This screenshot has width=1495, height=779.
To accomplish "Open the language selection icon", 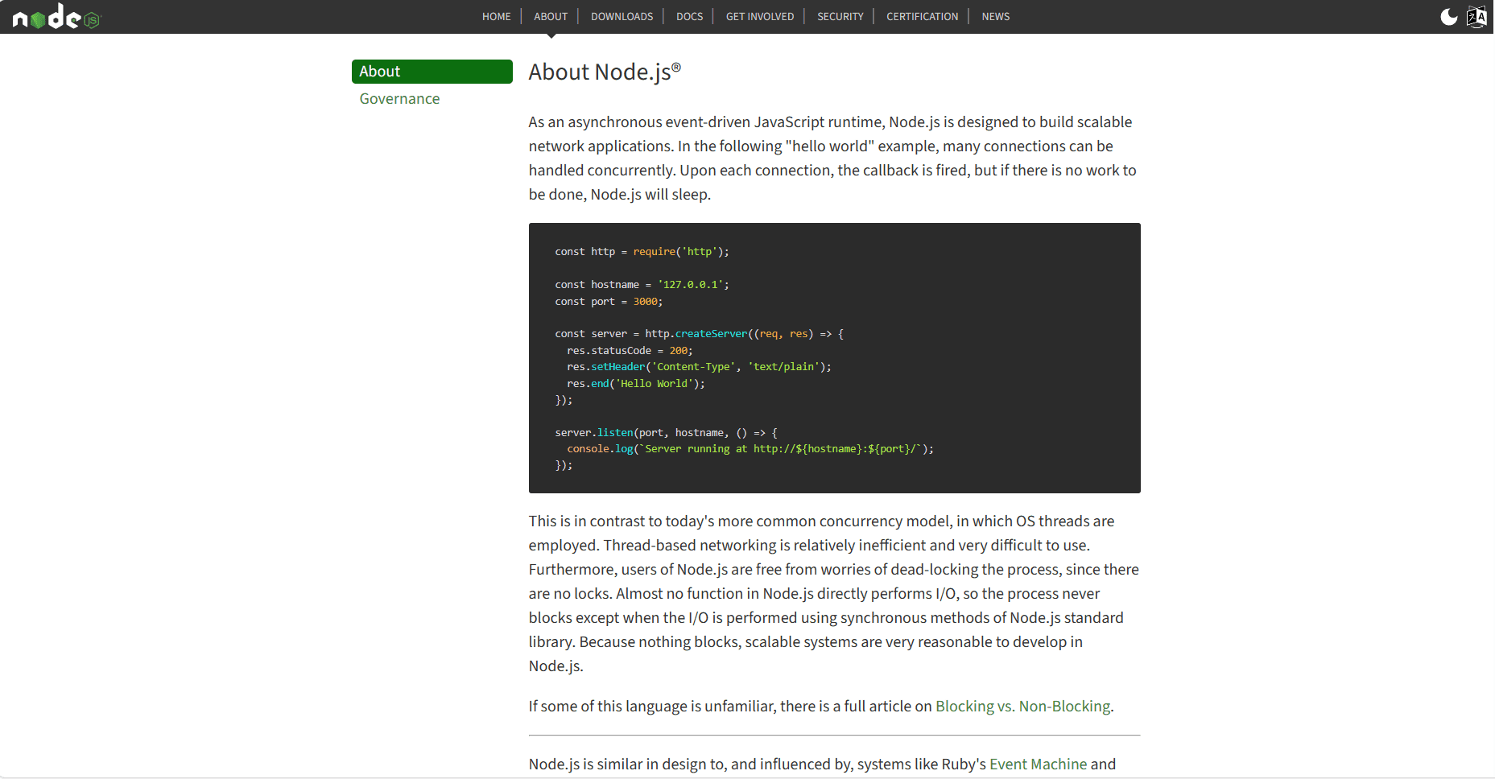I will click(x=1477, y=16).
